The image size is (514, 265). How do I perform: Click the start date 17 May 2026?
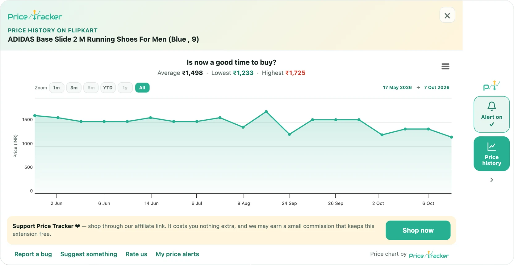coord(397,88)
